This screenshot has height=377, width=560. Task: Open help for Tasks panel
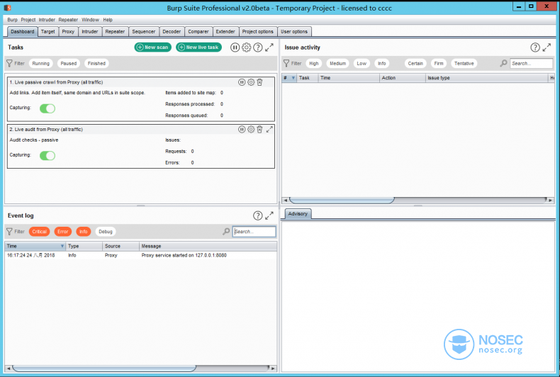pyautogui.click(x=257, y=47)
